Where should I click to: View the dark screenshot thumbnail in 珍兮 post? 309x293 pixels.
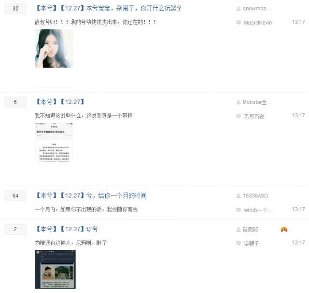[x=55, y=269]
